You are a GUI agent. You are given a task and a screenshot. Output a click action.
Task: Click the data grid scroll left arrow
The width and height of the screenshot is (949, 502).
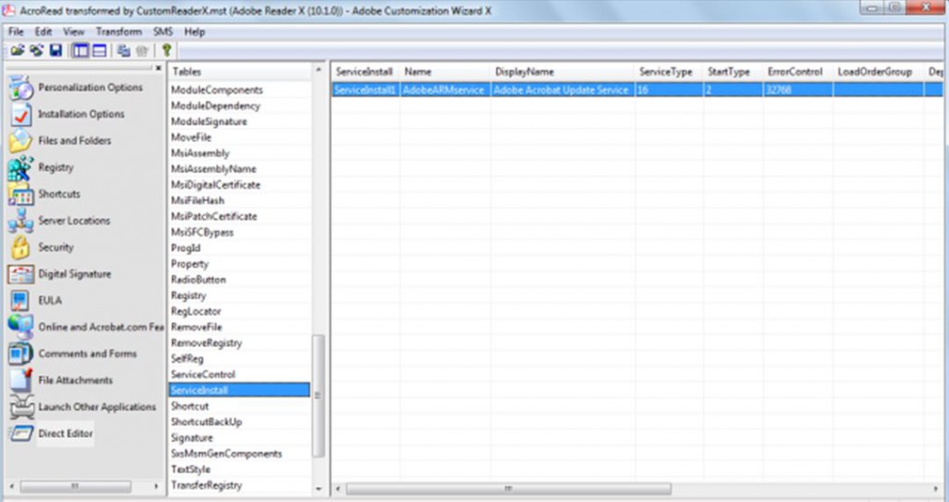[x=337, y=488]
